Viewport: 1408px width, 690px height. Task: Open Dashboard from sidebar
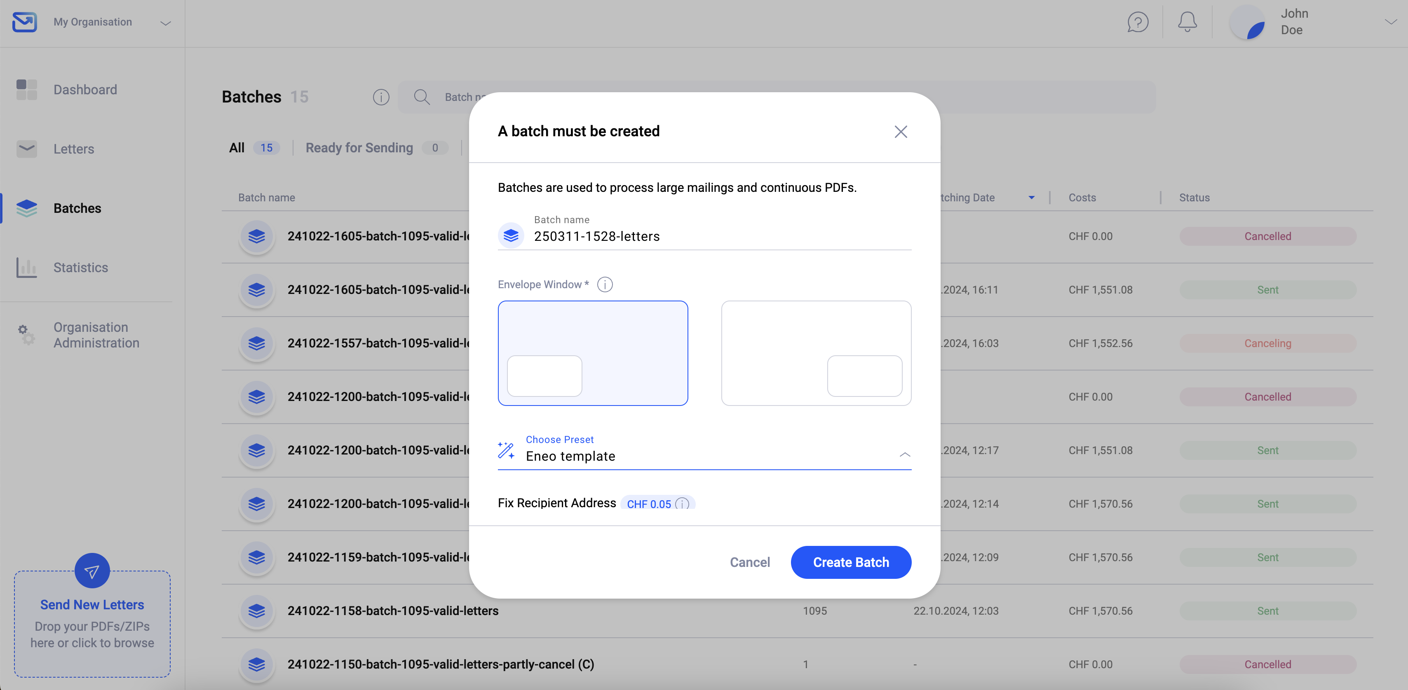click(x=85, y=89)
